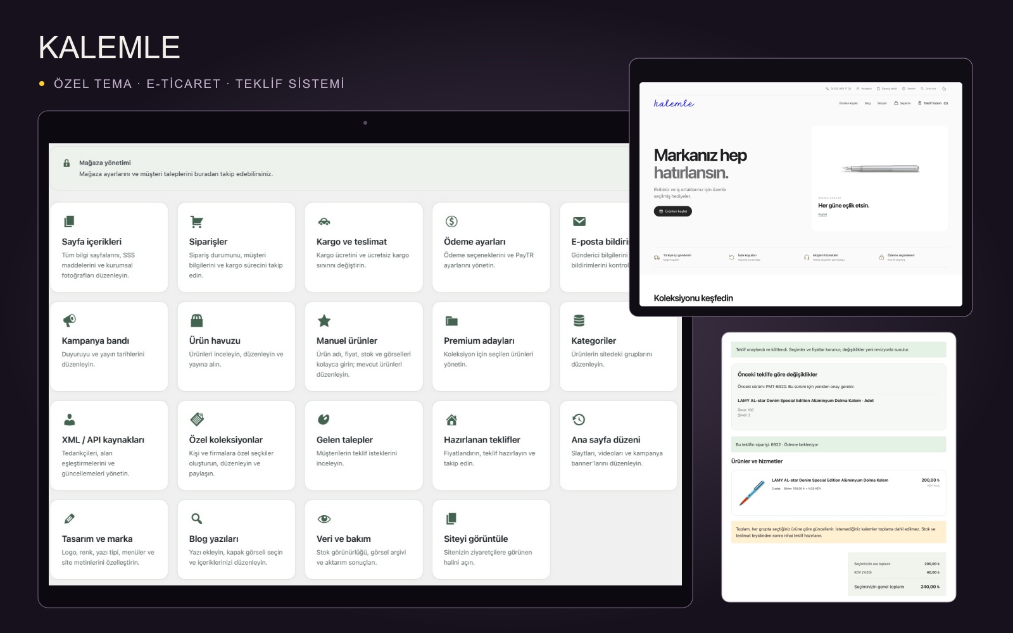Click the dark Ürünleri keşfet hero button
The width and height of the screenshot is (1013, 633).
[673, 211]
